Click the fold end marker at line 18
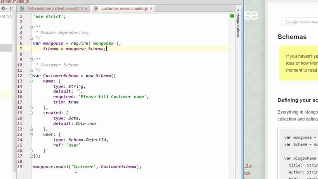318x179 pixels. (x=31, y=108)
